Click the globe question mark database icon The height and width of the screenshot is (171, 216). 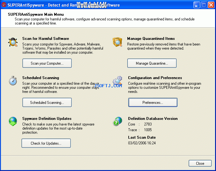(x=117, y=121)
